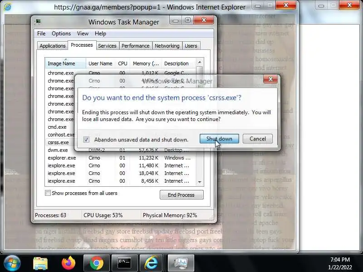The image size is (363, 272).
Task: Open the View menu in Task Manager
Action: click(83, 34)
